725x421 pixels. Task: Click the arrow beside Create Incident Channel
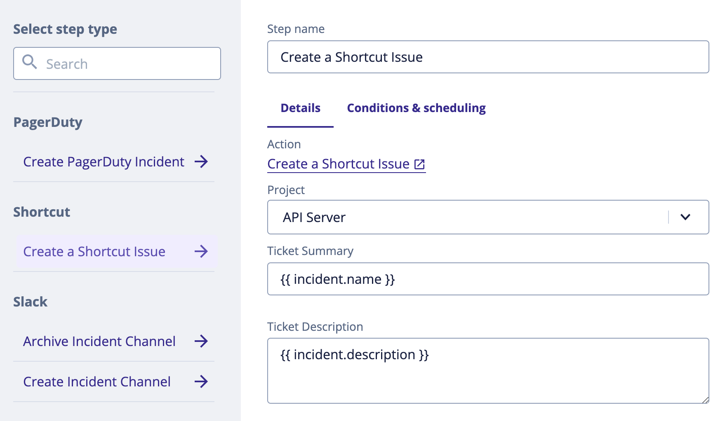click(201, 381)
